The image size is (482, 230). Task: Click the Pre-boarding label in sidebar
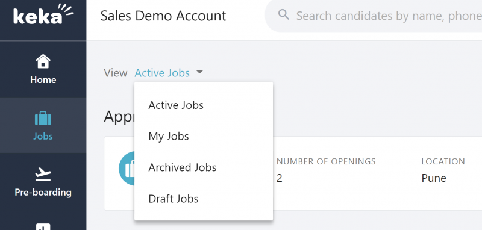[43, 193]
